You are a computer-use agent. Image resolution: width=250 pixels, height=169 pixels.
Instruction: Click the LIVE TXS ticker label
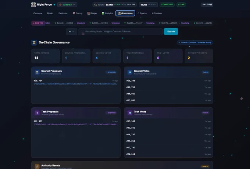(x=38, y=23)
